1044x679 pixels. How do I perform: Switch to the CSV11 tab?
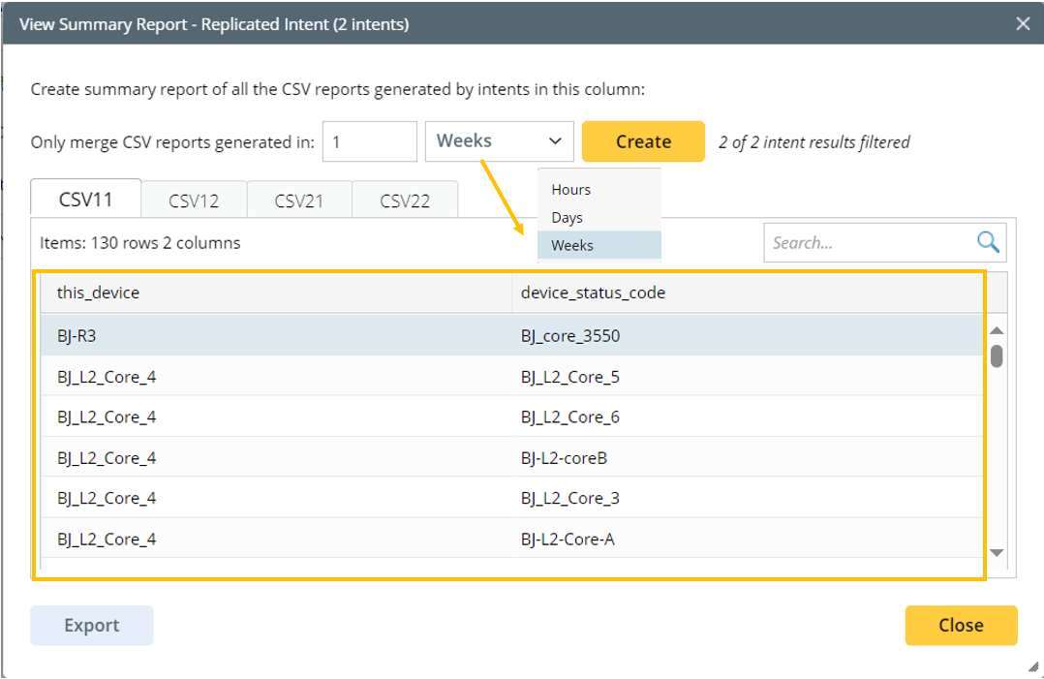coord(86,200)
